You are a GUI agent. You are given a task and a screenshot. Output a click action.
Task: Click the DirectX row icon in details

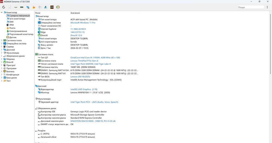click(x=39, y=35)
